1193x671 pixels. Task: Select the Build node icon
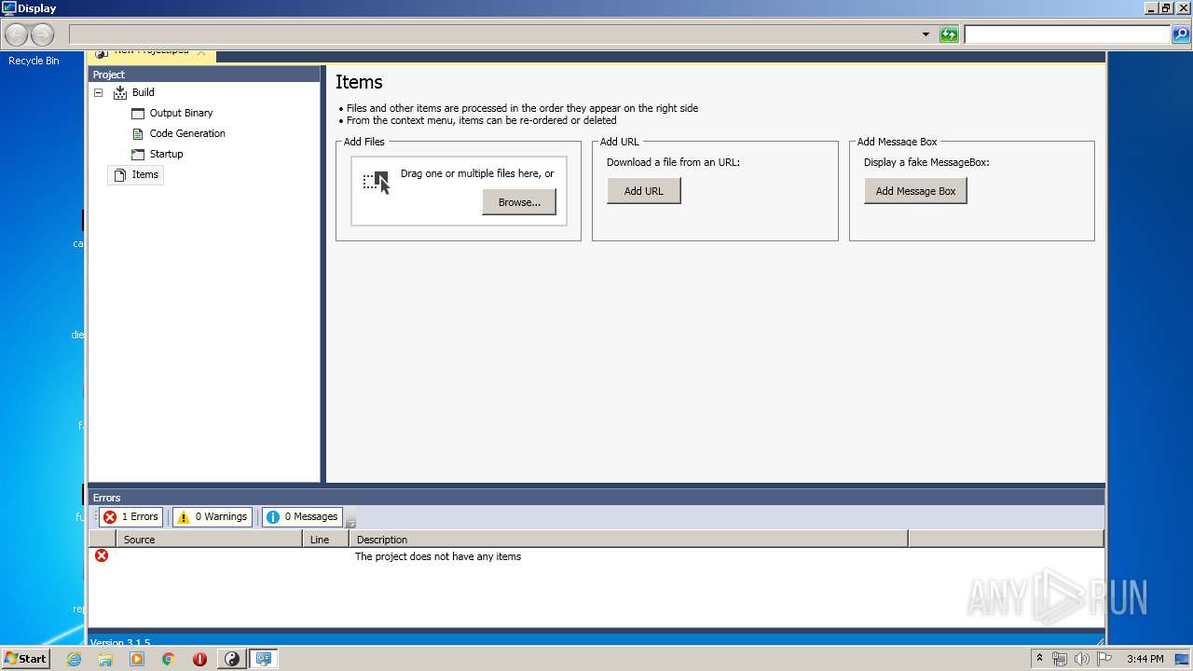pos(120,92)
